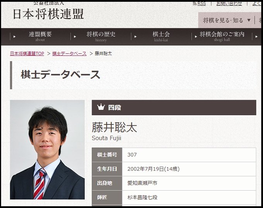
Task: Open the 将棋会館のご案内 shogi hall menu
Action: (222, 36)
